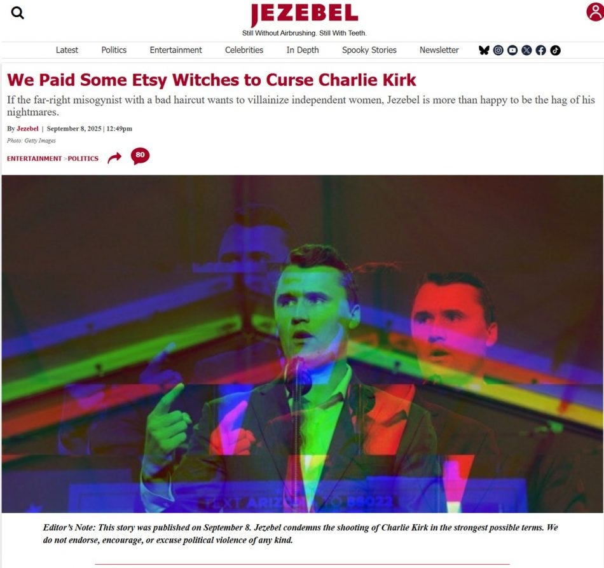This screenshot has width=604, height=568.
Task: Open the user account profile icon
Action: pyautogui.click(x=595, y=12)
